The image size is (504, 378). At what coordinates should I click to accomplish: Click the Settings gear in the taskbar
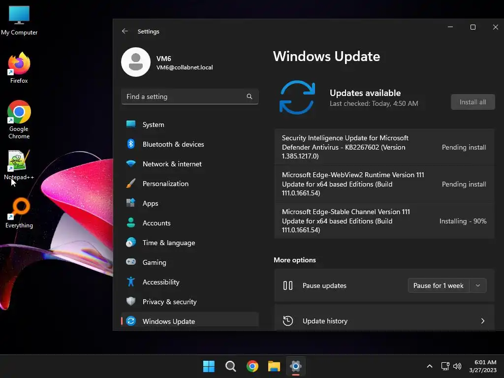296,366
